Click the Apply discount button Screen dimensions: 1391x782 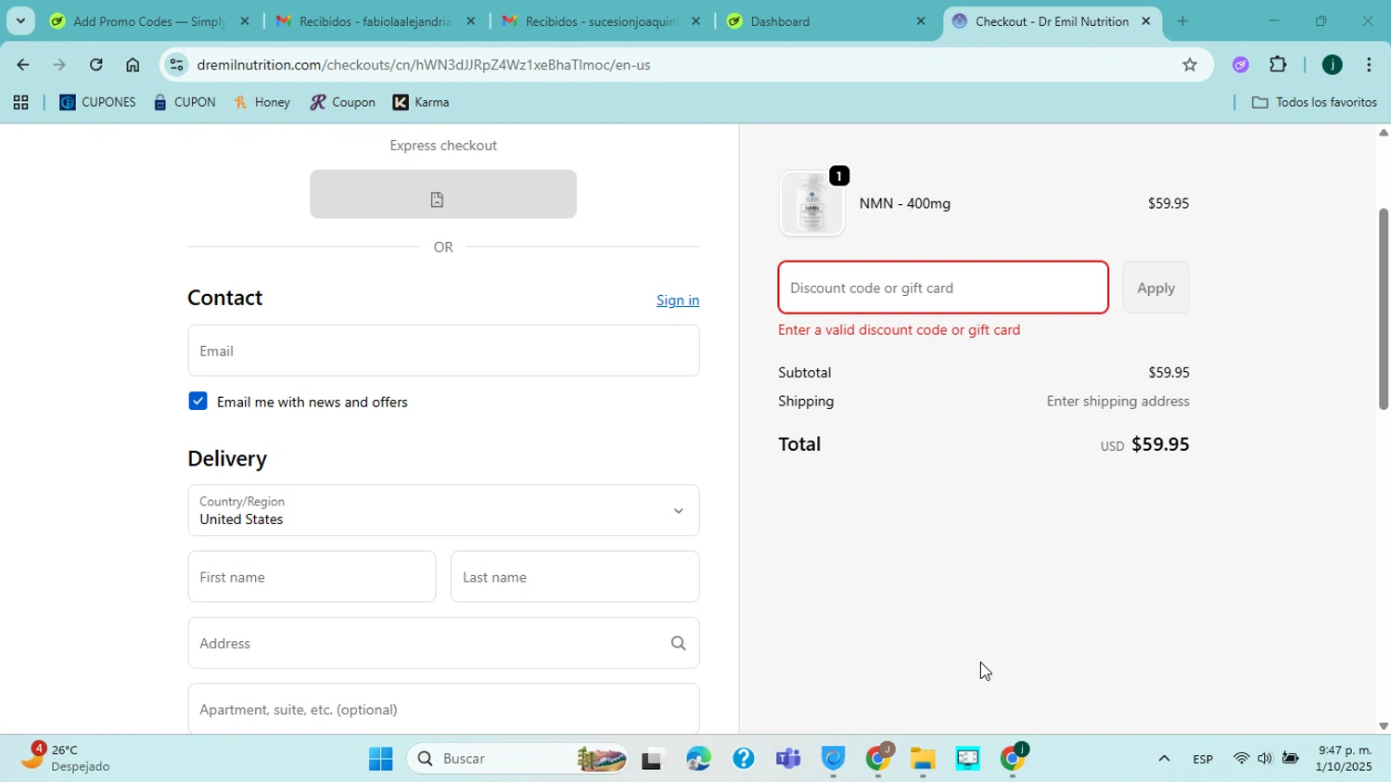point(1155,288)
